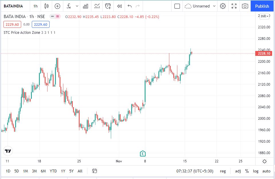This screenshot has width=275, height=179.
Task: Open the INR currency dropdown
Action: pos(264,16)
